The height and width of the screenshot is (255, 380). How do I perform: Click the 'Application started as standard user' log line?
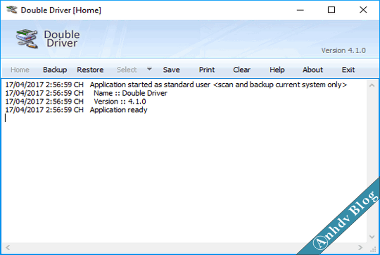click(176, 85)
